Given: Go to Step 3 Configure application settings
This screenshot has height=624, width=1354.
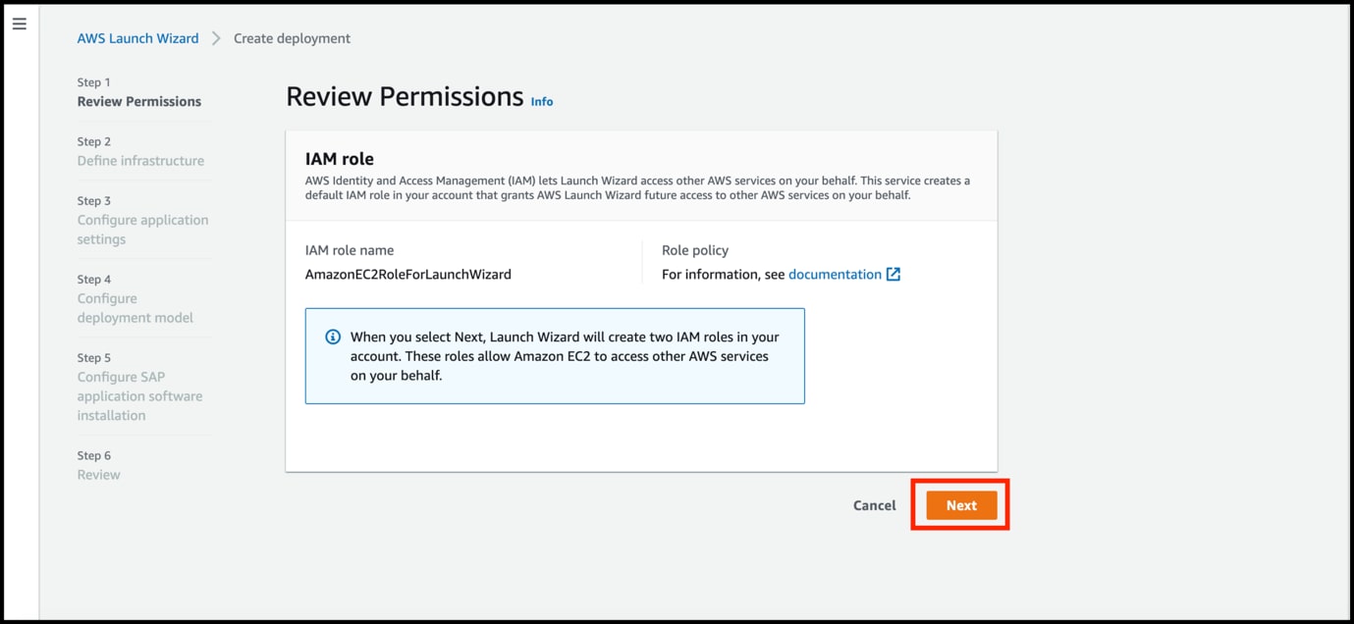Looking at the screenshot, I should click(x=142, y=229).
